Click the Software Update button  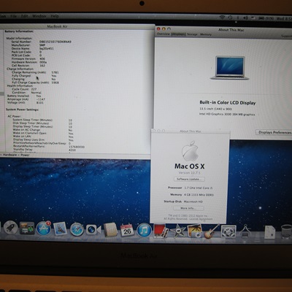pos(189,179)
